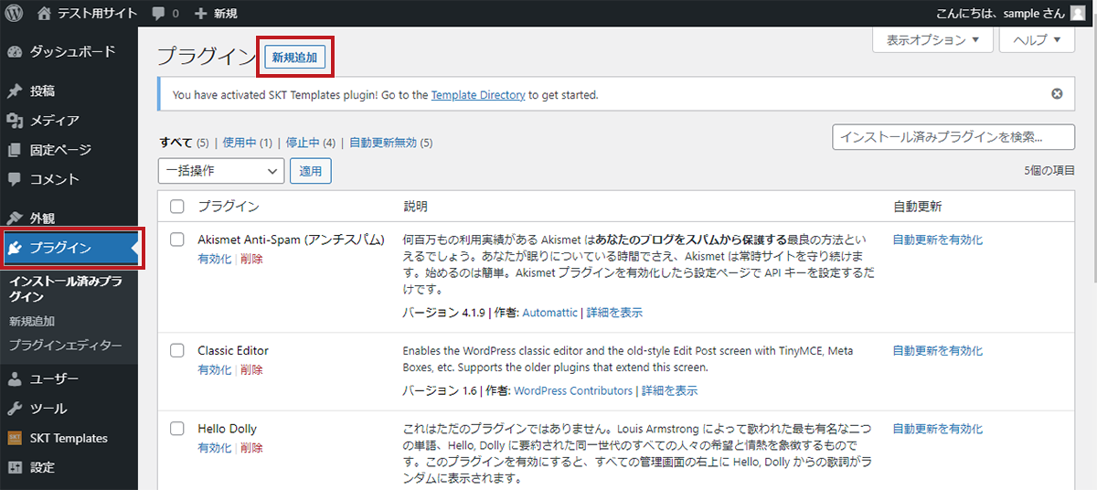The height and width of the screenshot is (490, 1097).
Task: Open ツール wrench menu item
Action: pyautogui.click(x=48, y=409)
